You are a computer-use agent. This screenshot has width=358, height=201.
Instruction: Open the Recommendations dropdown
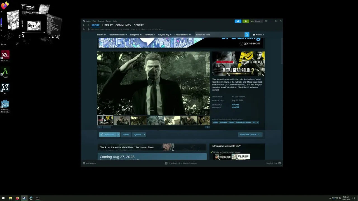[118, 35]
